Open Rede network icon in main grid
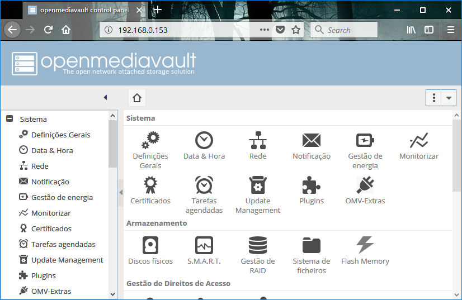Image resolution: width=462 pixels, height=300 pixels. click(x=258, y=140)
